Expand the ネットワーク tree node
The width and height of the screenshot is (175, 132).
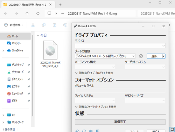coord(3,123)
